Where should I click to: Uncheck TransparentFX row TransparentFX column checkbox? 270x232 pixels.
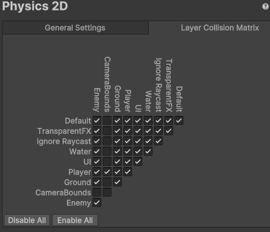[169, 131]
